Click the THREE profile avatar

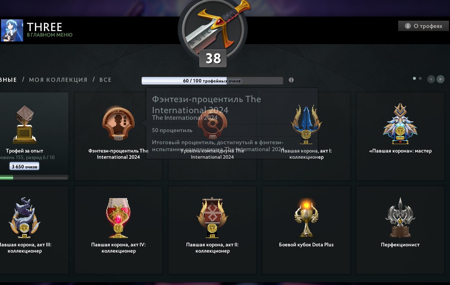12,30
